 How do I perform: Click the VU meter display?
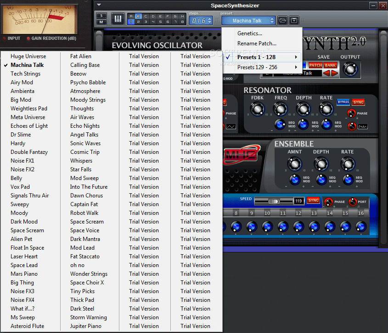click(x=39, y=19)
